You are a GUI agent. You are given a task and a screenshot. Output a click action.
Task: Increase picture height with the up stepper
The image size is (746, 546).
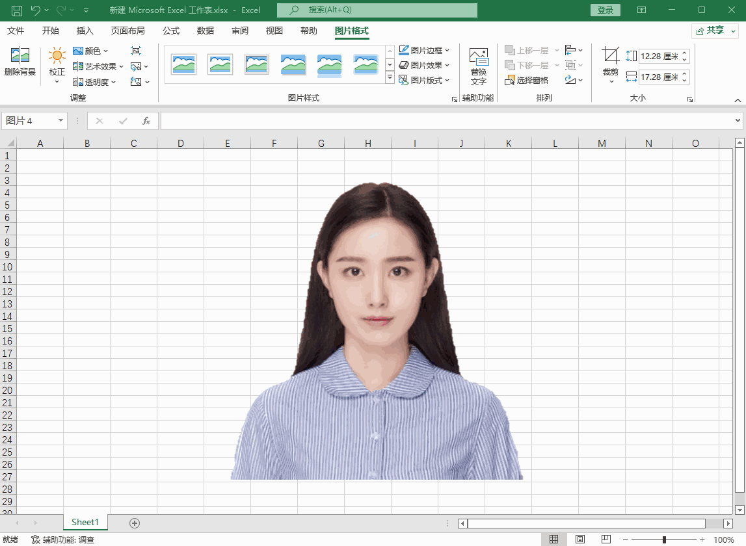(685, 53)
